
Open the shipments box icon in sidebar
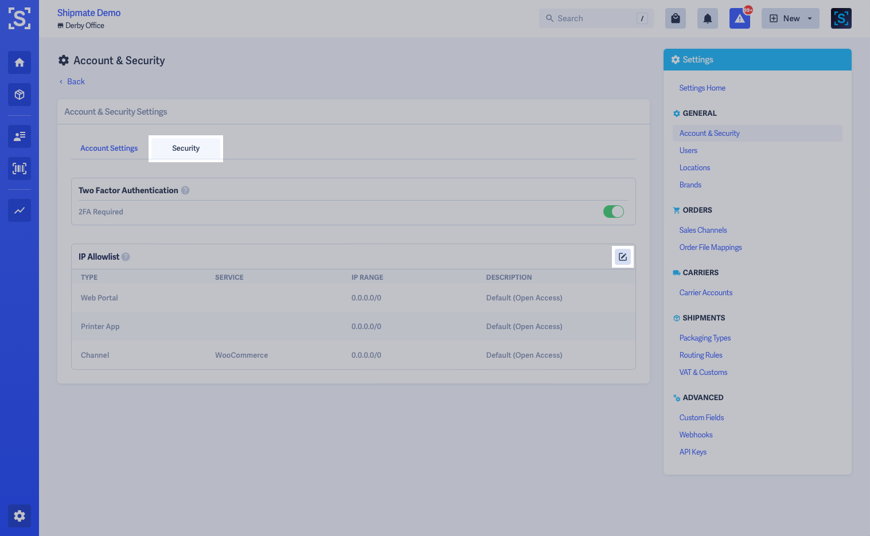[x=19, y=95]
